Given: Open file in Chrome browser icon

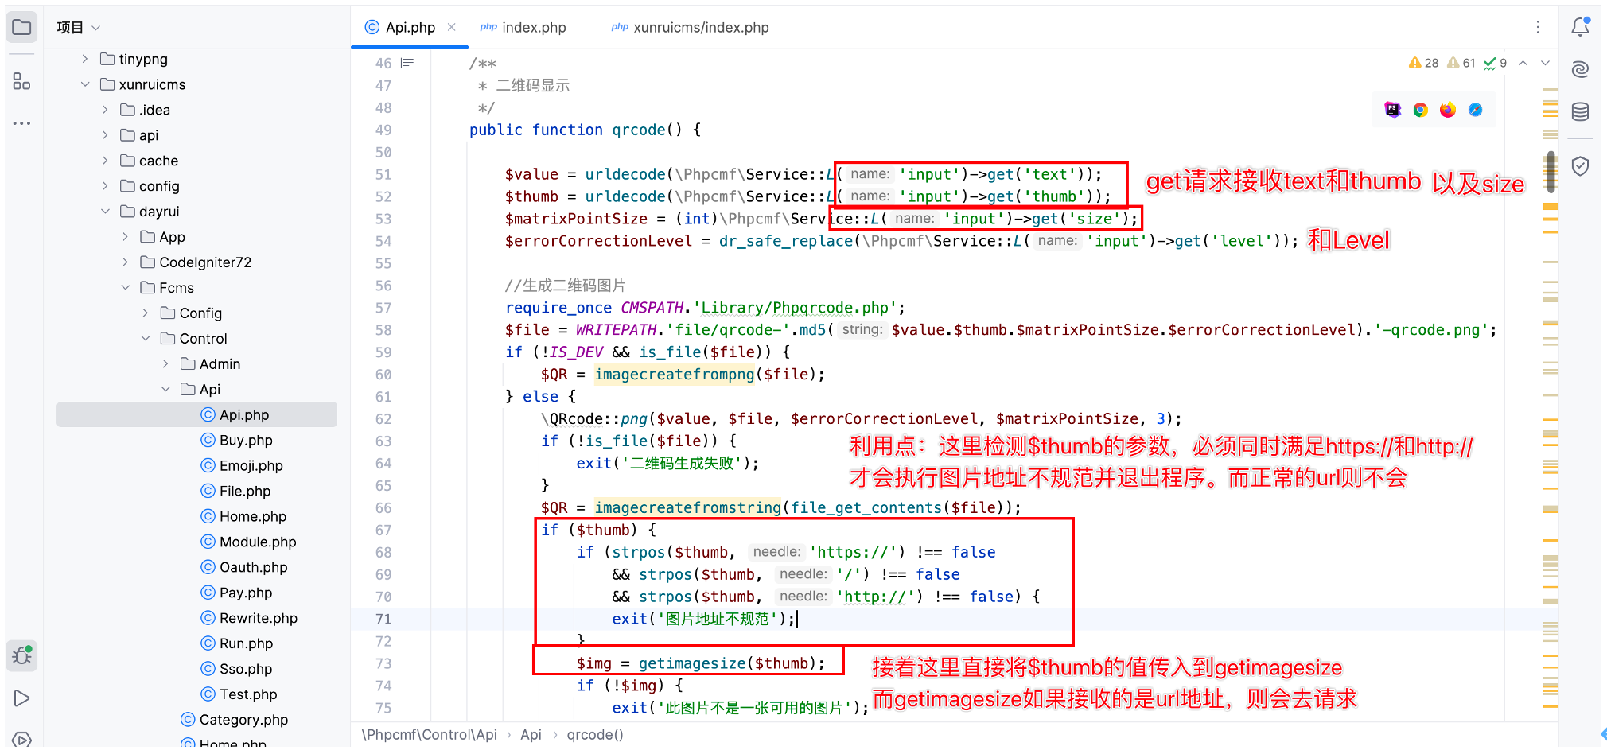Looking at the screenshot, I should tap(1420, 110).
